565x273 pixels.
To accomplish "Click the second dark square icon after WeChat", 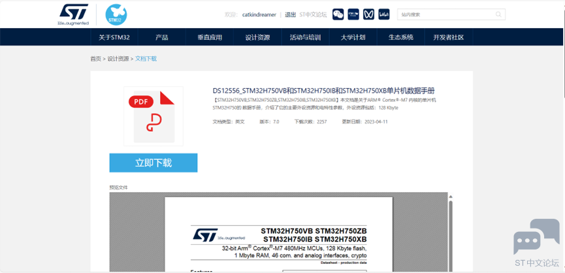I will (353, 14).
